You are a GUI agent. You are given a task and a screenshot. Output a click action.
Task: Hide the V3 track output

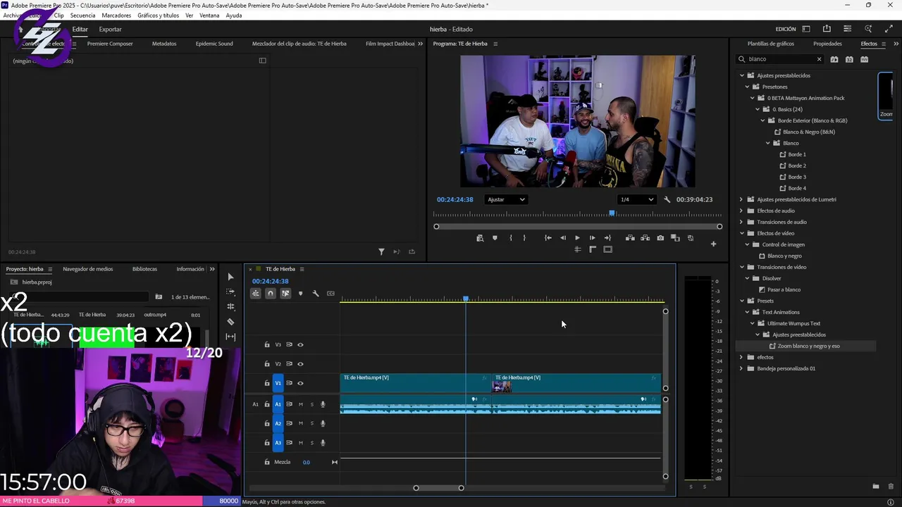(300, 345)
